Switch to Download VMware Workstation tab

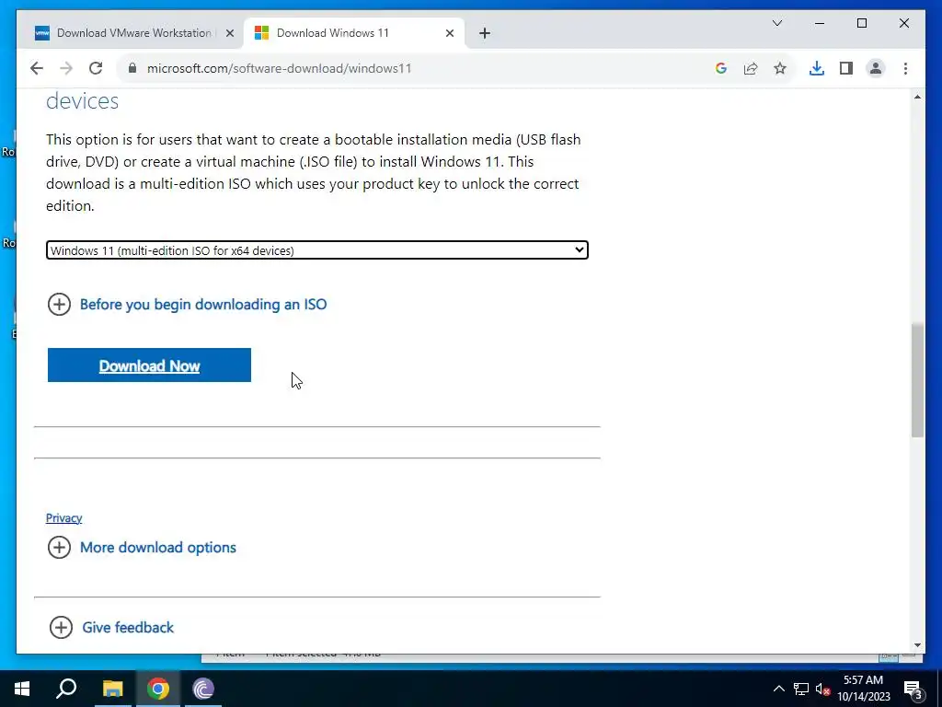133,33
